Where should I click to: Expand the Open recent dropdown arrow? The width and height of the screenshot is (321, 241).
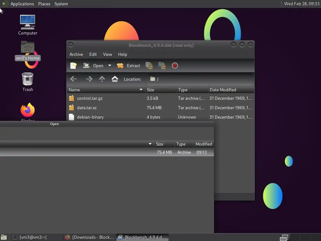click(110, 66)
